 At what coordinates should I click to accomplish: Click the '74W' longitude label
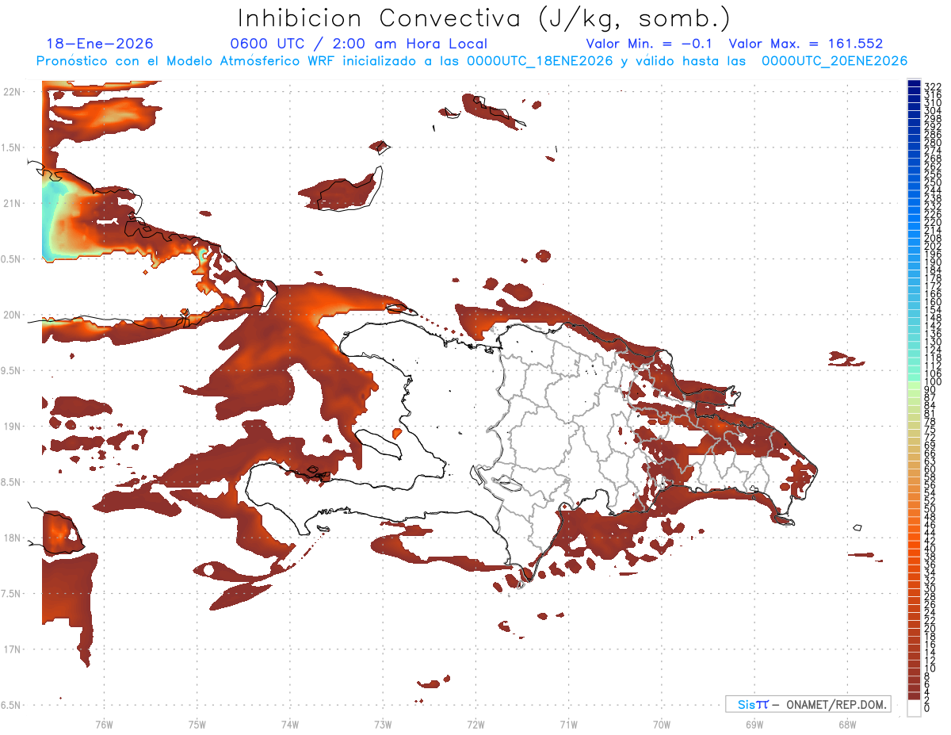click(x=289, y=724)
